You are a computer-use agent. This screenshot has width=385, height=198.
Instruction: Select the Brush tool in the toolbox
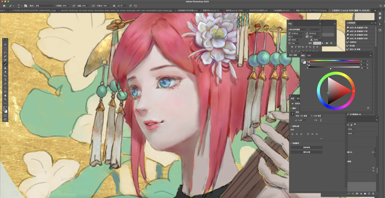pos(5,64)
